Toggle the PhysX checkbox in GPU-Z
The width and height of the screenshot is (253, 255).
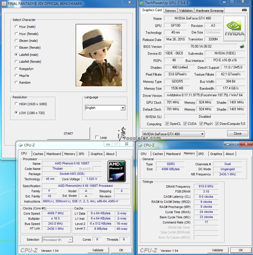[201, 124]
